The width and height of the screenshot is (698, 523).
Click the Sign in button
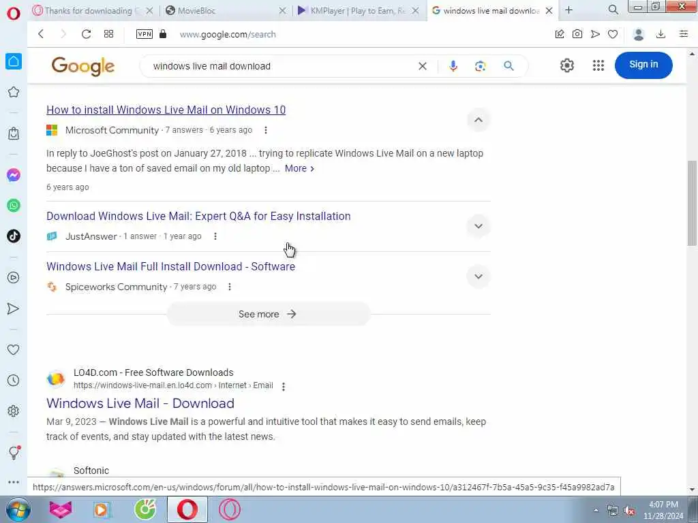click(643, 65)
